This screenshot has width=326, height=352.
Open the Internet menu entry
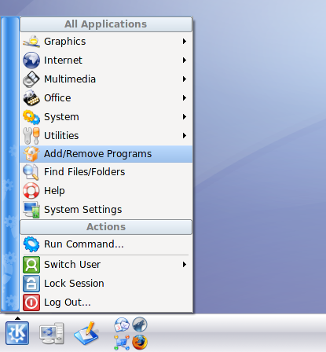coord(106,60)
